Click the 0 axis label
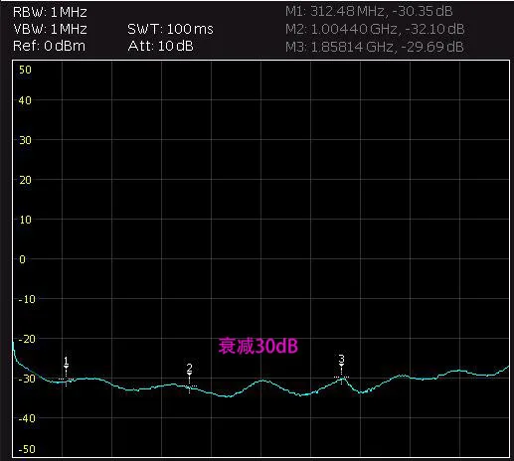This screenshot has width=514, height=461. pos(22,259)
